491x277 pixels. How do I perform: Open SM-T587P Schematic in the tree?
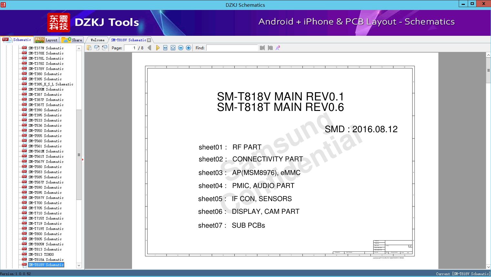click(46, 182)
